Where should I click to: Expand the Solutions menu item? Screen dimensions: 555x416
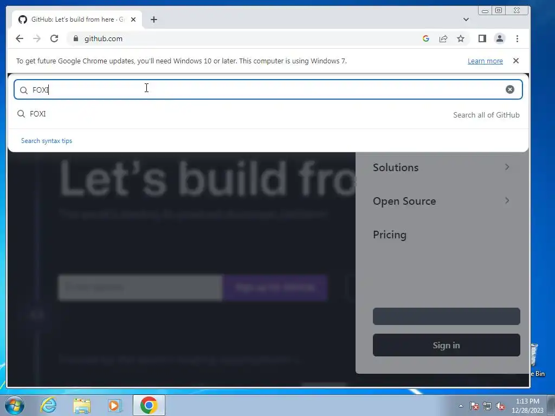[x=442, y=167]
